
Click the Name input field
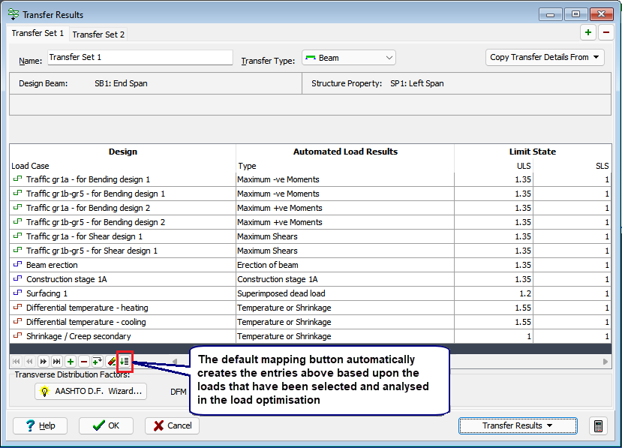140,58
